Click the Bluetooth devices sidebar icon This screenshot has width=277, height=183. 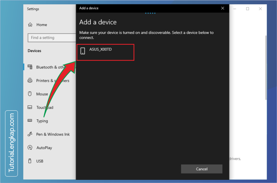[x=30, y=67]
